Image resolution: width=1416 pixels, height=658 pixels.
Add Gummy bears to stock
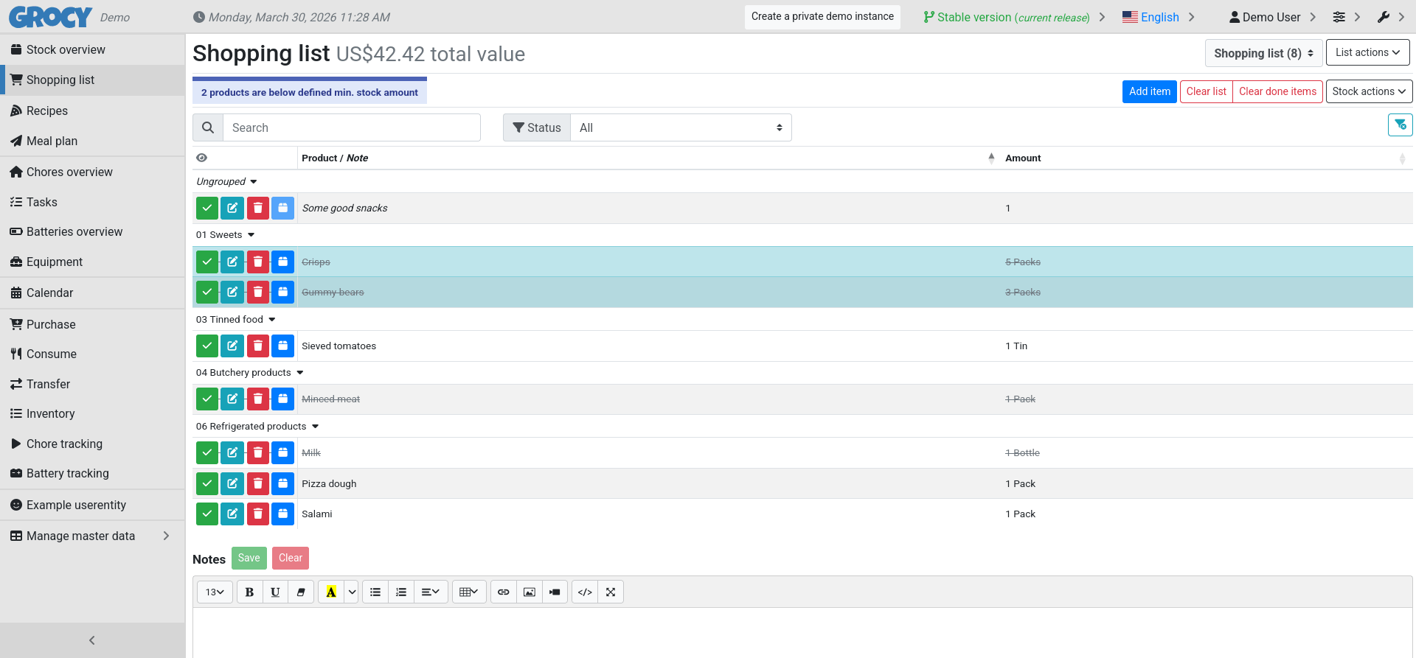click(282, 293)
